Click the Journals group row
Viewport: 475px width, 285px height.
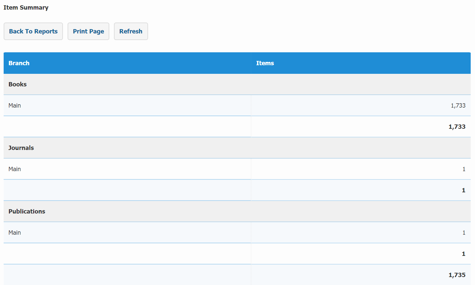tap(237, 148)
